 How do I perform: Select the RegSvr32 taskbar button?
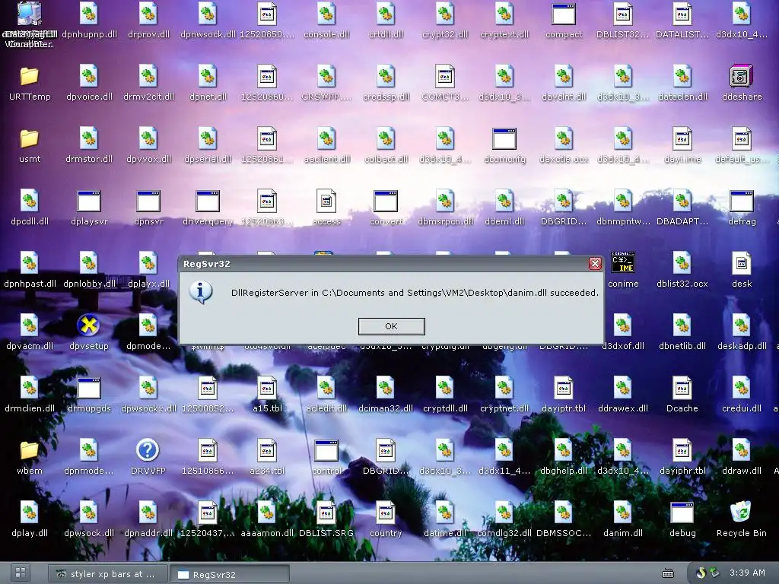tap(230, 574)
